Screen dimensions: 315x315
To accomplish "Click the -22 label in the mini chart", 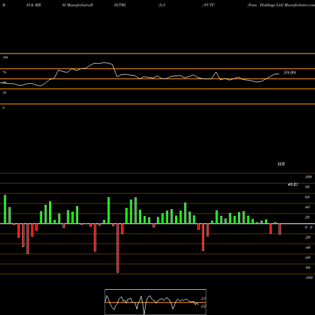I will coord(203,306).
